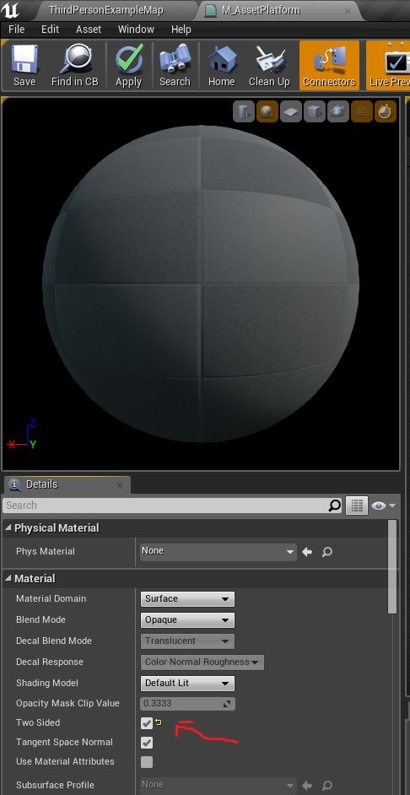Apply material changes with Apply button
The image size is (410, 795).
click(129, 66)
